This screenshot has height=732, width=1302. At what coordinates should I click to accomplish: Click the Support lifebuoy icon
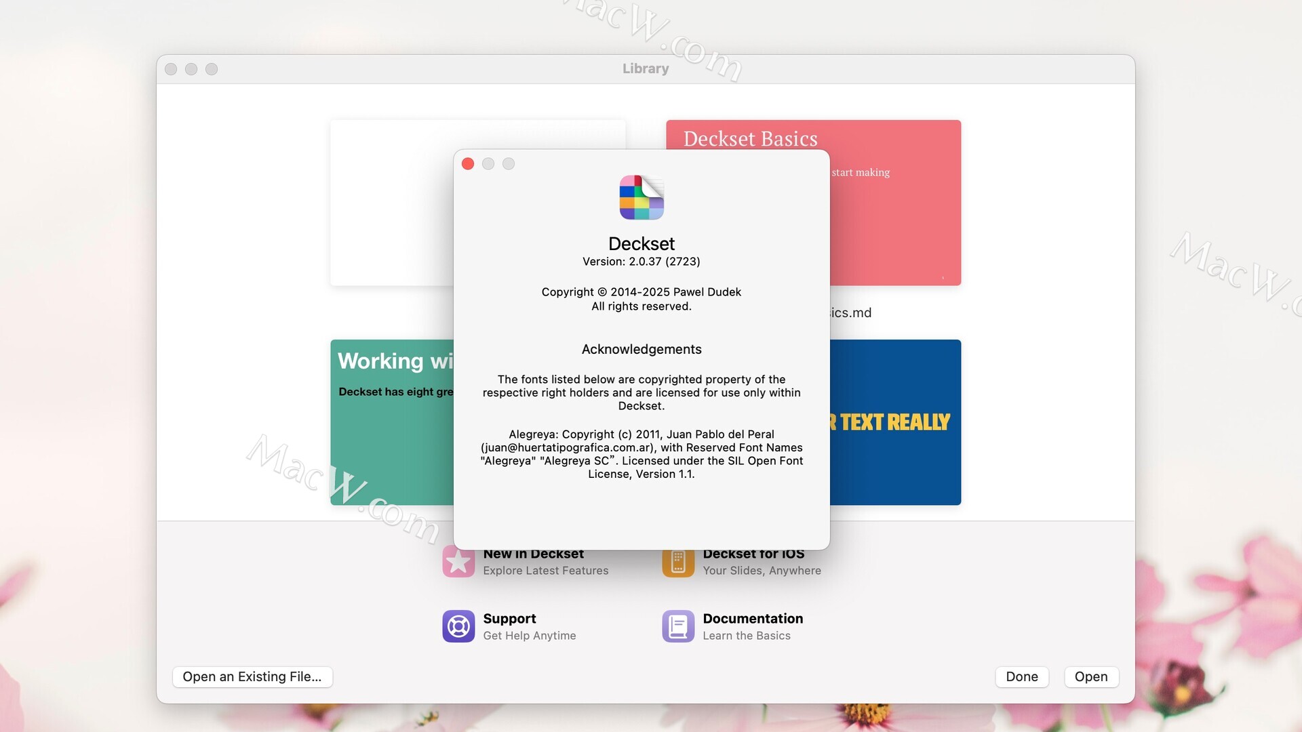point(458,626)
